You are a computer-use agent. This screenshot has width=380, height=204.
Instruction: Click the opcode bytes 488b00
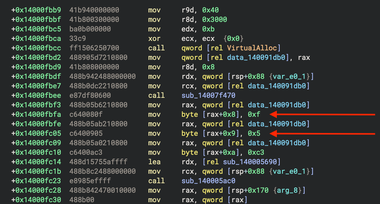[x=82, y=200]
